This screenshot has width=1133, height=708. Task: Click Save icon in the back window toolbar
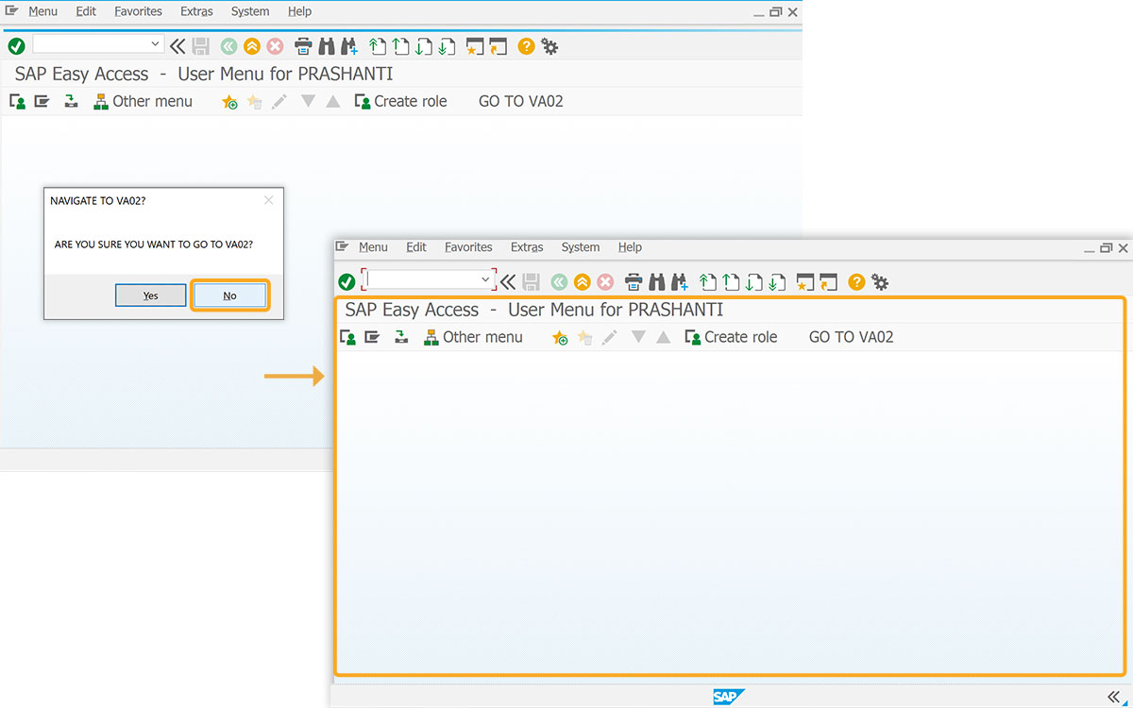201,45
